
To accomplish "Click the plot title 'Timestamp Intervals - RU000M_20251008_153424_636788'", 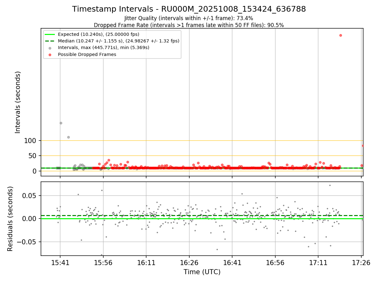I will 189,9.
